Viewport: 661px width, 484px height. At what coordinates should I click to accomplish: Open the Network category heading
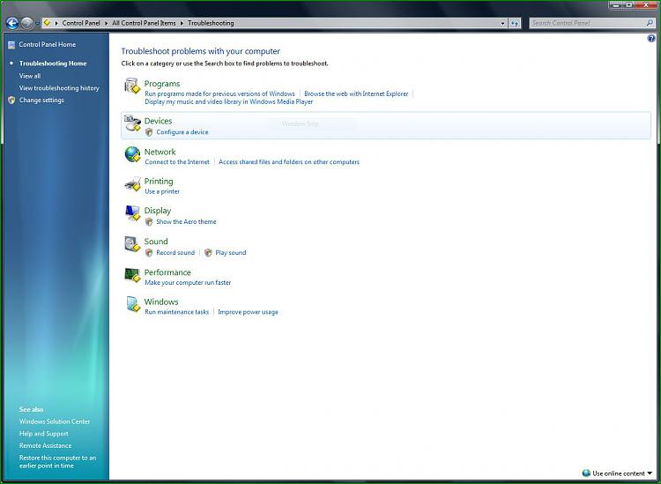point(160,152)
